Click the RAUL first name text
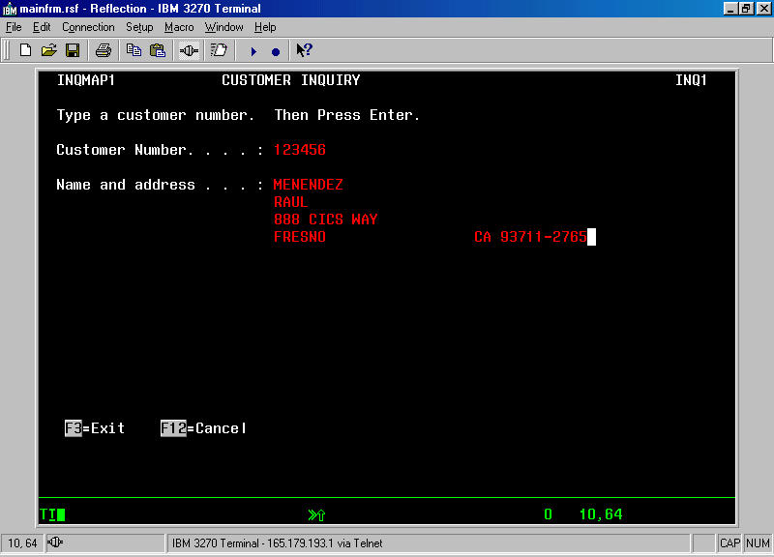Image resolution: width=774 pixels, height=557 pixels. (291, 202)
